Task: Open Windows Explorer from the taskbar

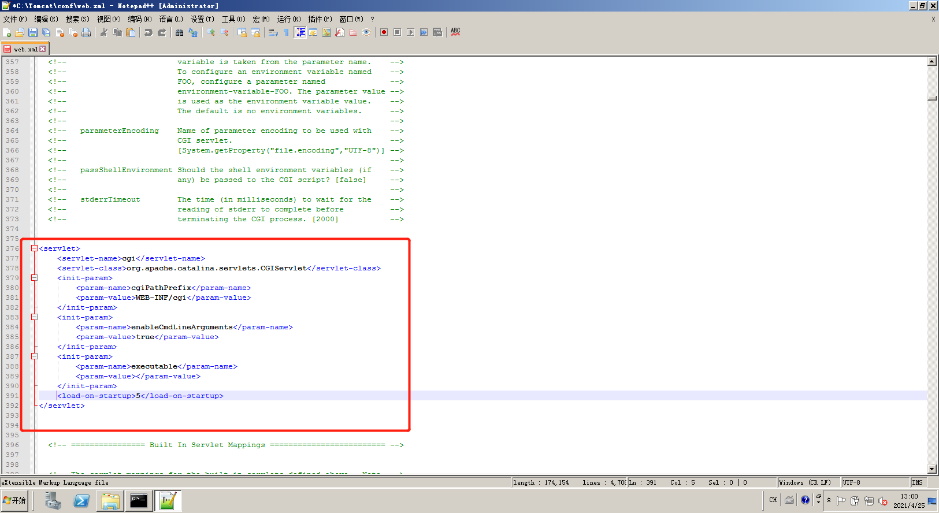Action: [x=110, y=501]
